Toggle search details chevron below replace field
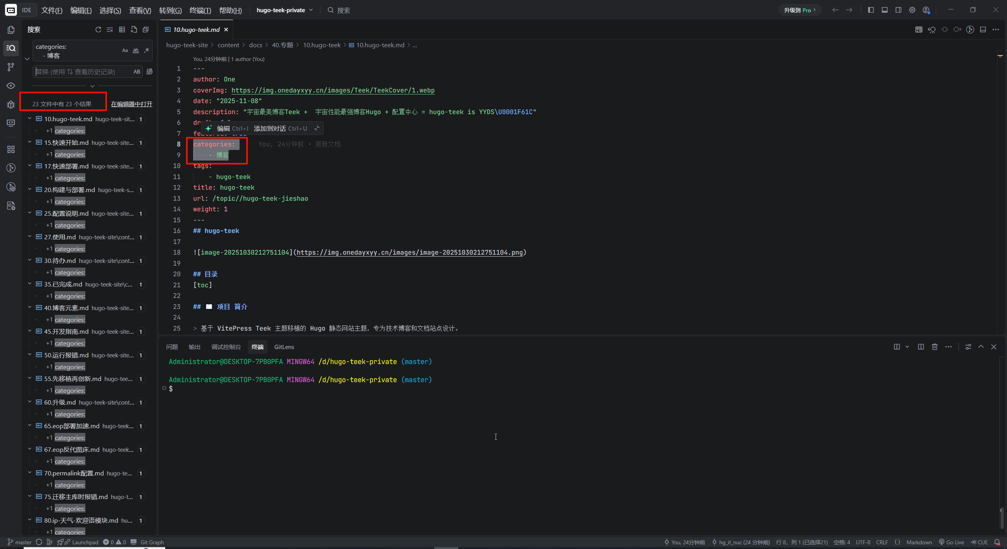Image resolution: width=1007 pixels, height=549 pixels. pos(92,86)
